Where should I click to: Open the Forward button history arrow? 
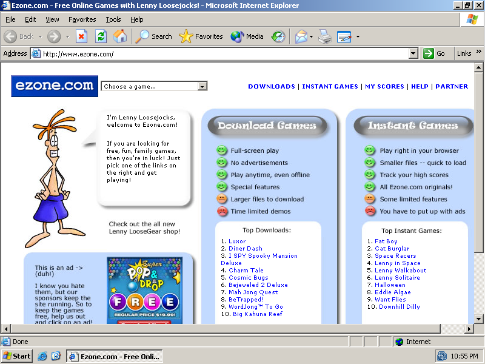tap(67, 36)
